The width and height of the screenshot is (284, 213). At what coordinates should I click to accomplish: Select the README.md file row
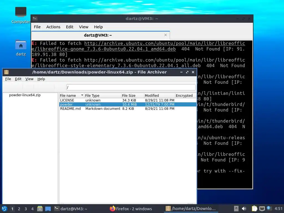pos(128,109)
